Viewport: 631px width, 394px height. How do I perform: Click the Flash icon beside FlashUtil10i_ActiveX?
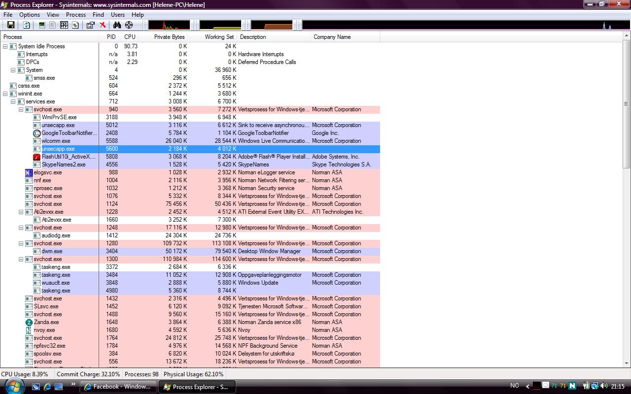click(37, 157)
